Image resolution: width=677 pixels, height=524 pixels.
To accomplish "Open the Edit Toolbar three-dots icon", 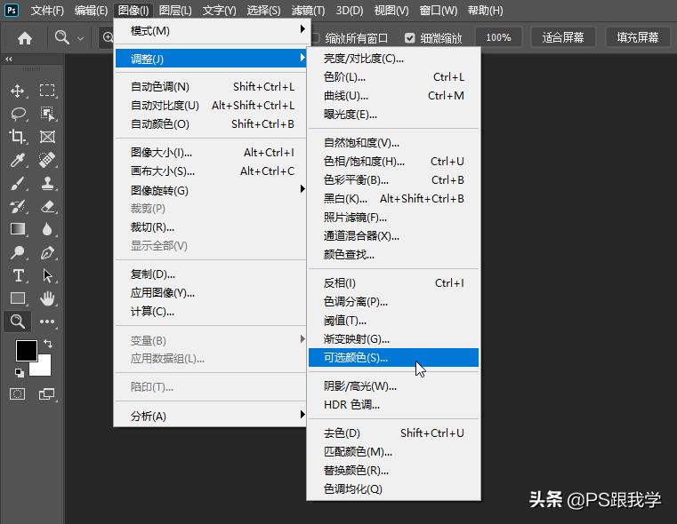I will click(x=47, y=322).
